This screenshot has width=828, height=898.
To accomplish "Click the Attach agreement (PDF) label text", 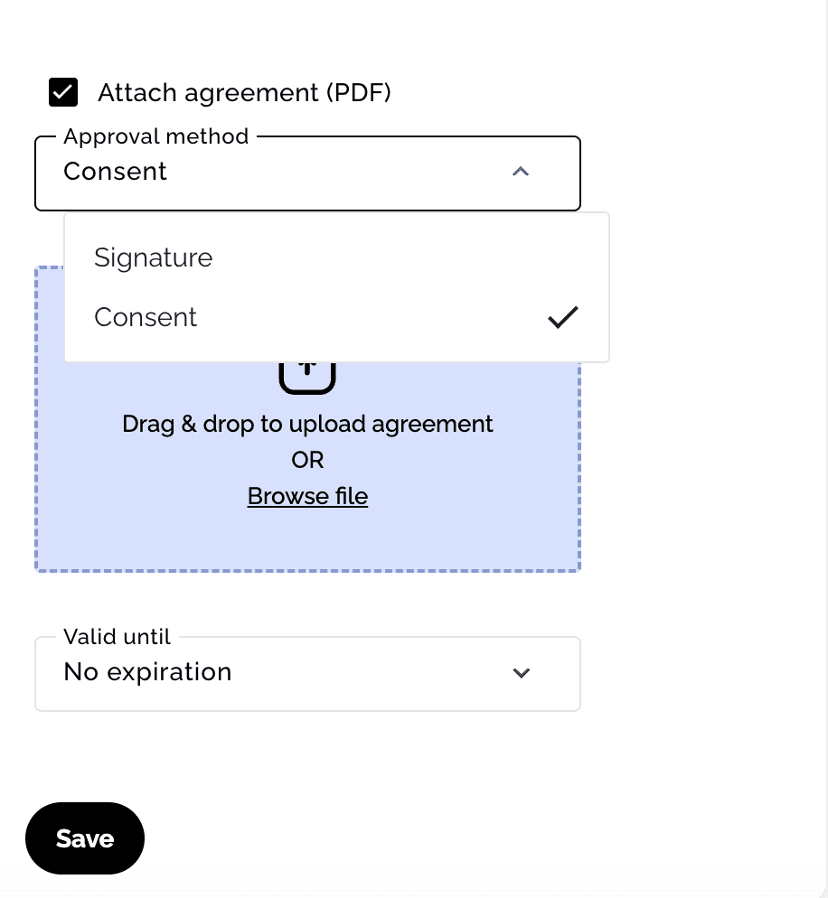I will pyautogui.click(x=244, y=93).
